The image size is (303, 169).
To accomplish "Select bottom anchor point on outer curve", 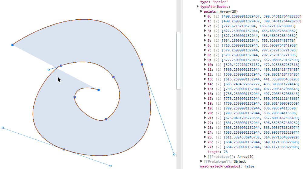I will pos(64,149).
